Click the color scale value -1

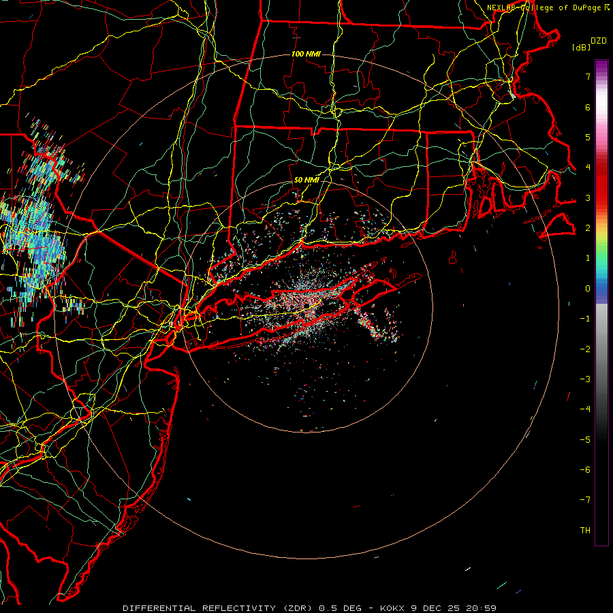(x=585, y=319)
